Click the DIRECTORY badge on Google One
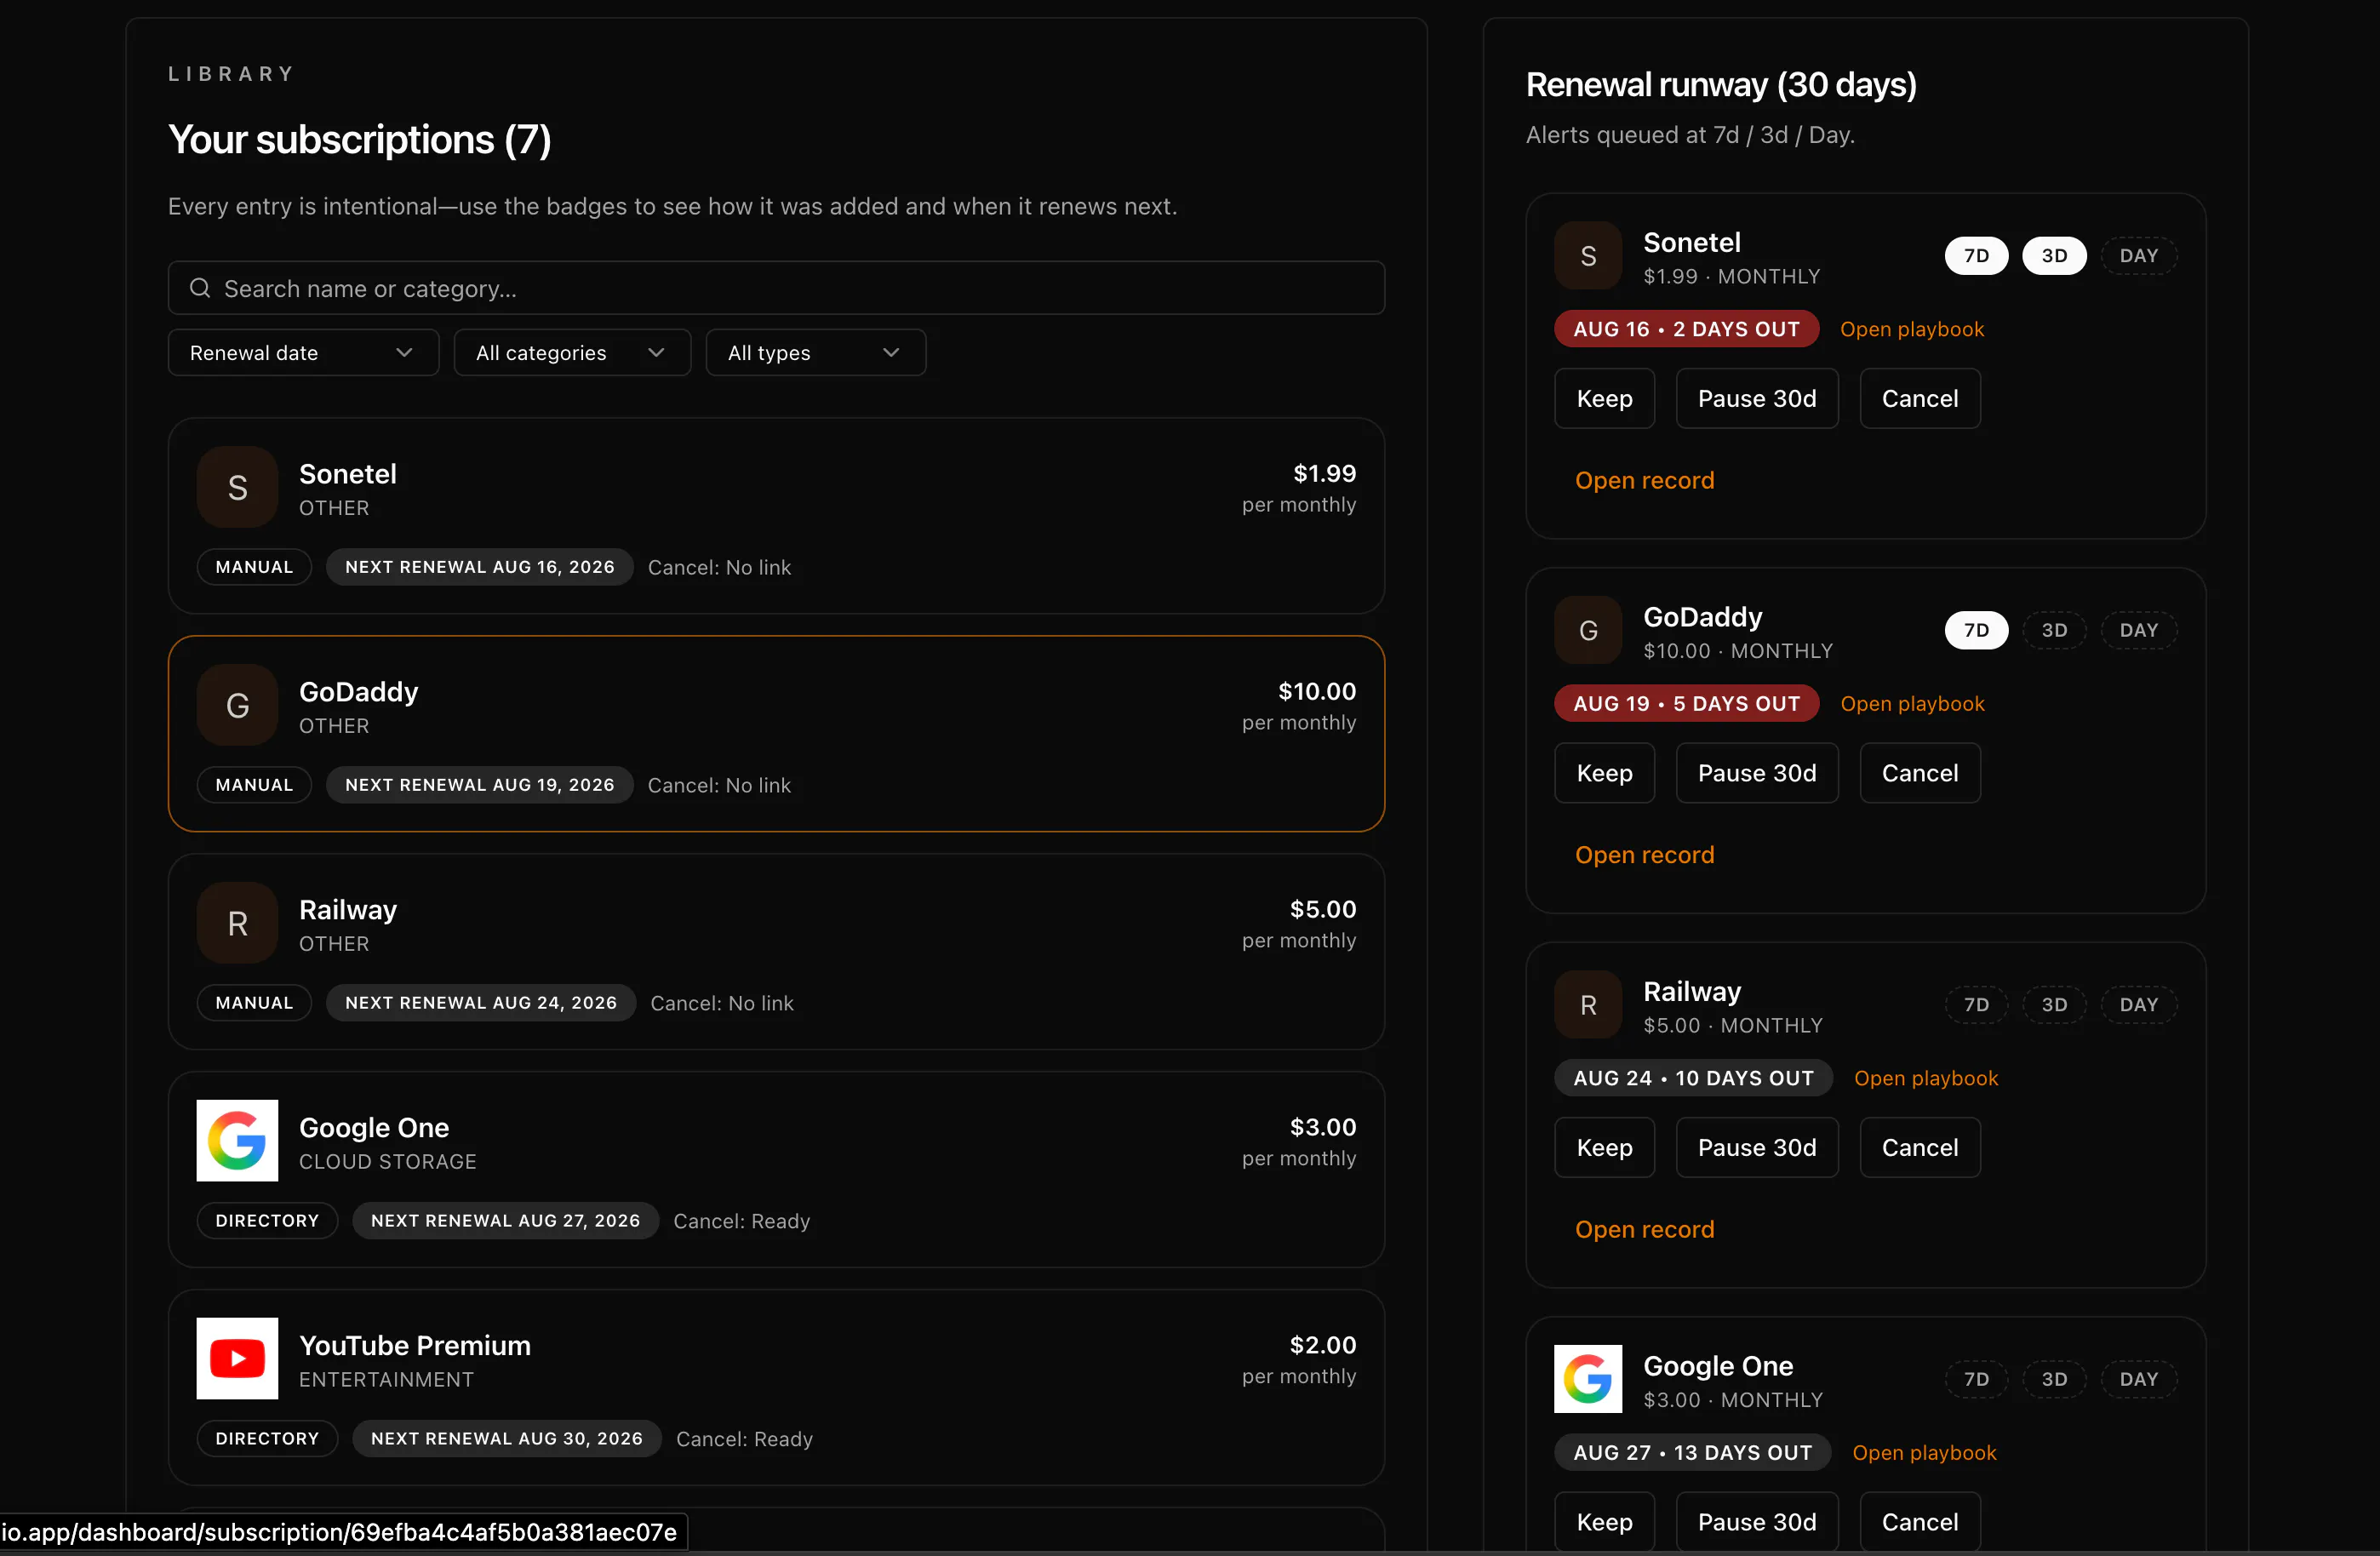The image size is (2380, 1556). click(x=267, y=1221)
